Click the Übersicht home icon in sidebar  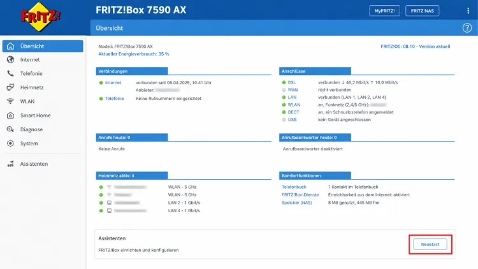pyautogui.click(x=10, y=46)
